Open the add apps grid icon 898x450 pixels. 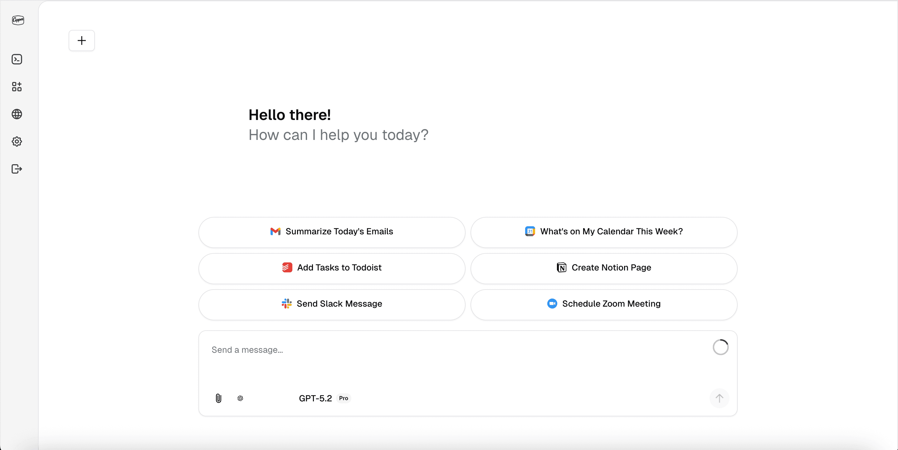(17, 87)
